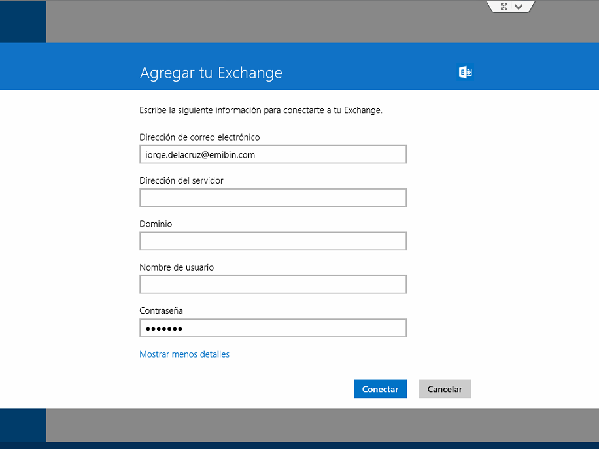Click the 'Contraseña' label

[161, 310]
